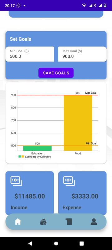Select the yellow Food bar in chart
Image resolution: width=112 pixels, height=250 pixels.
[78, 123]
